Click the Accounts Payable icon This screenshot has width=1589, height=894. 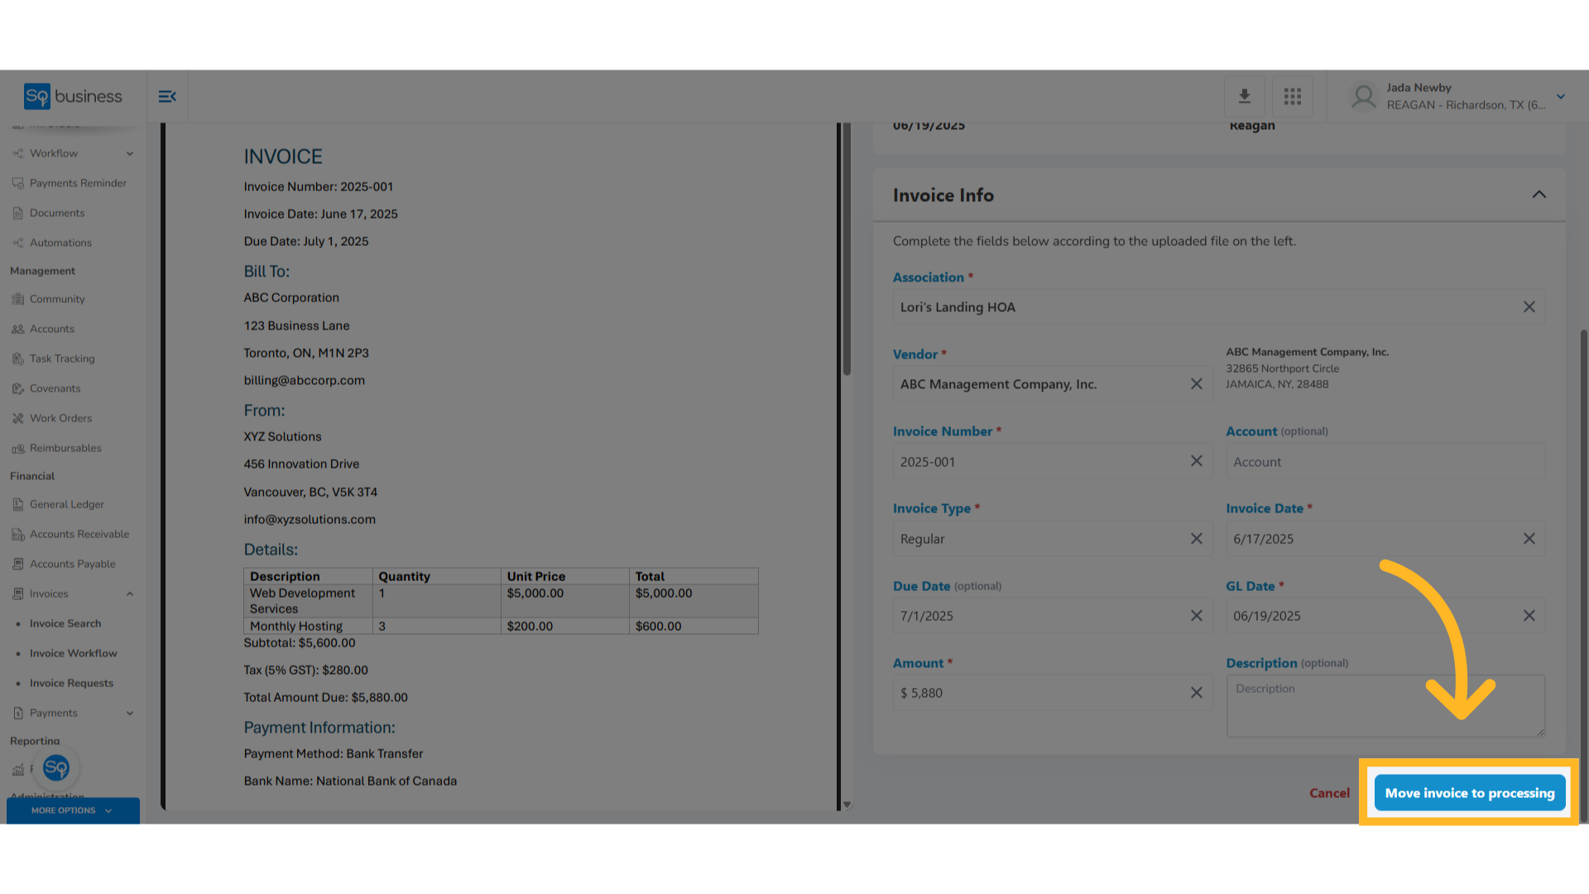coord(18,564)
